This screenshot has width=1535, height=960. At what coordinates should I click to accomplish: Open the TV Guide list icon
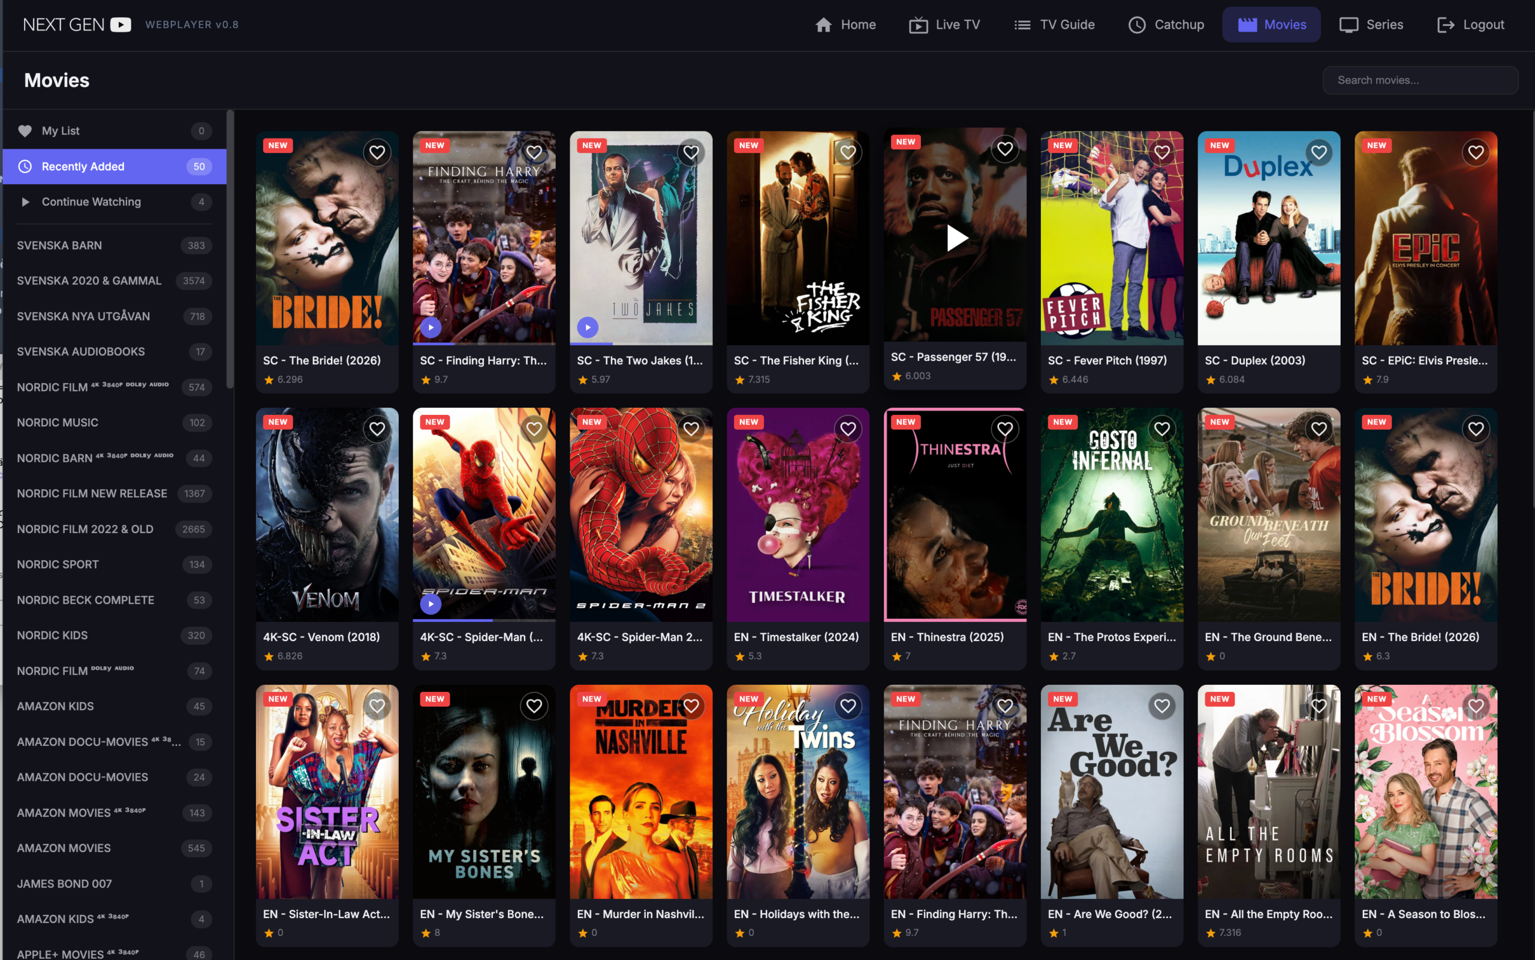[1022, 25]
